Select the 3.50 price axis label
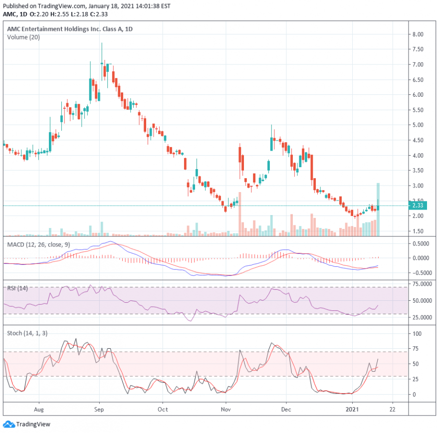The image size is (439, 433). click(x=418, y=171)
